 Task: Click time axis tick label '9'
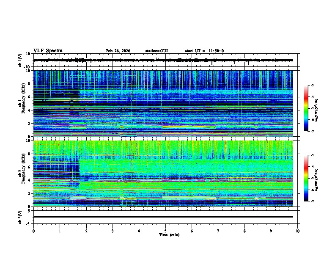coord(271,231)
